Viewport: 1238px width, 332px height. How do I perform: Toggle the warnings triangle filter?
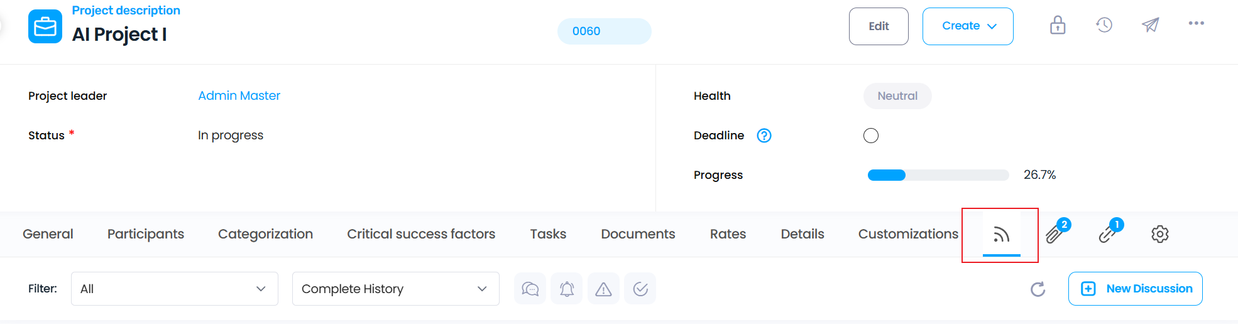tap(603, 289)
